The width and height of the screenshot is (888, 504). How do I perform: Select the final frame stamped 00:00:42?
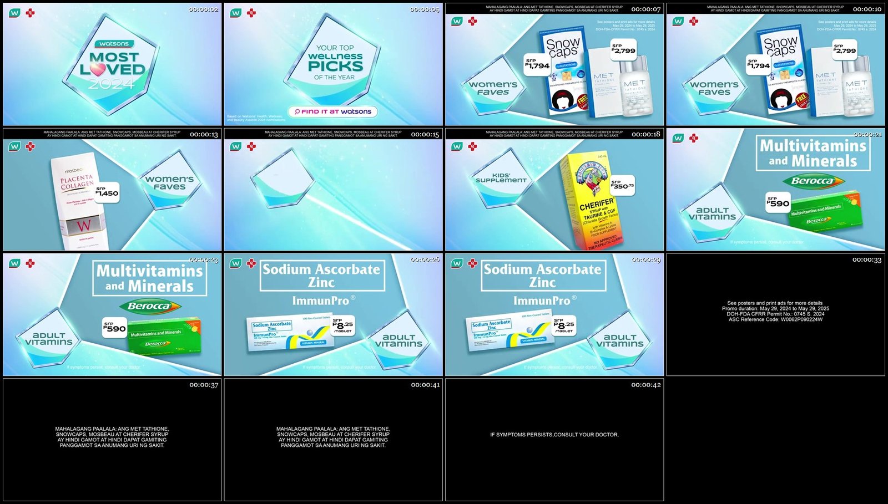coord(554,440)
